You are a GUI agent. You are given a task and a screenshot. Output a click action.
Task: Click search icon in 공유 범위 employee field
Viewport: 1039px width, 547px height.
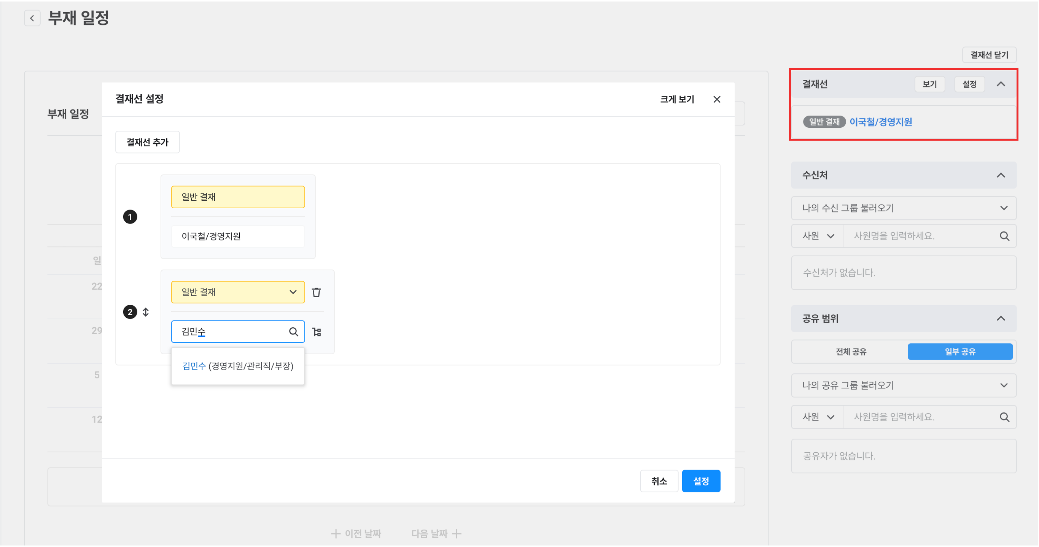[1004, 417]
